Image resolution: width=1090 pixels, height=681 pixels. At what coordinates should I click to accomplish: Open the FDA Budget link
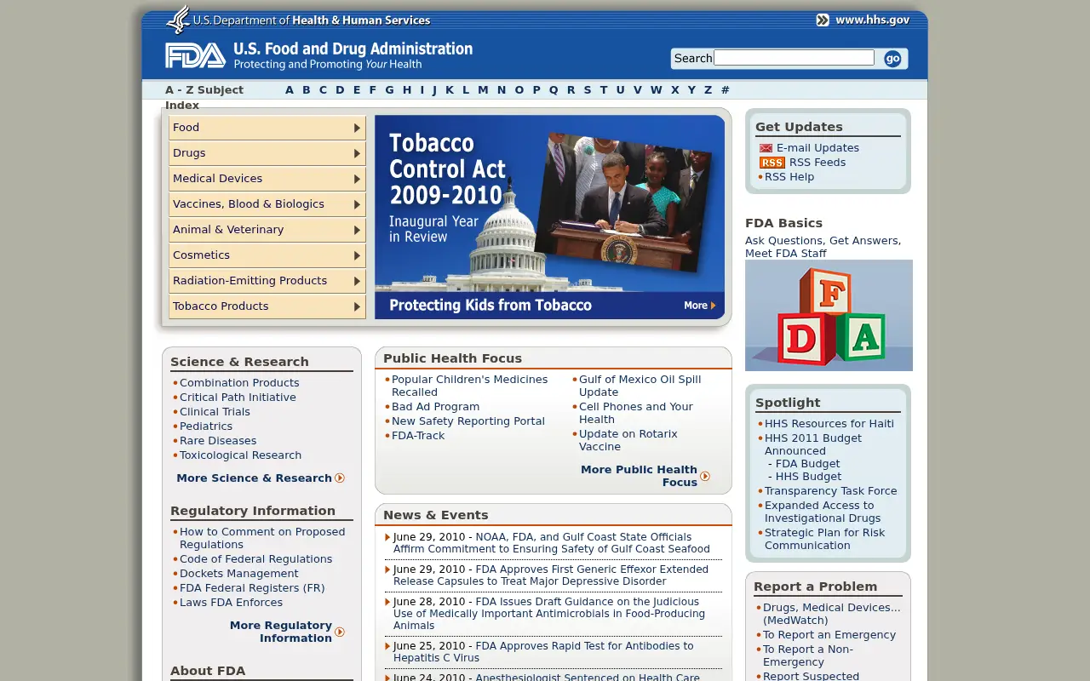[x=808, y=464]
